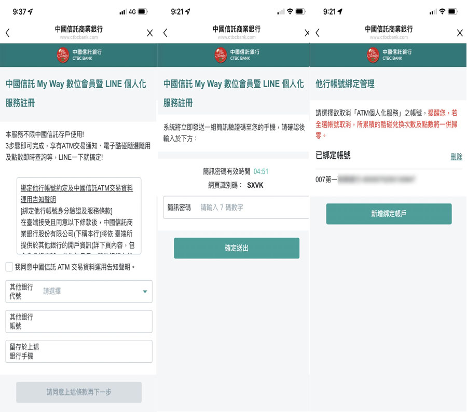Viewport: 467px width, 412px height.
Task: Close the leftmost registration screen with X
Action: click(x=149, y=33)
